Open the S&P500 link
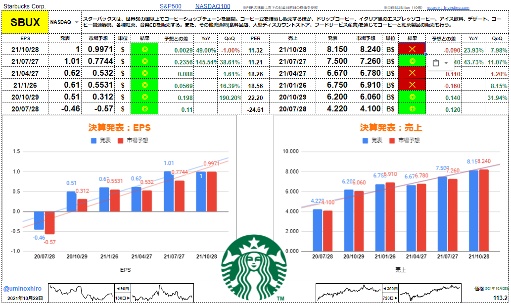This screenshot has height=305, width=511. (x=171, y=6)
